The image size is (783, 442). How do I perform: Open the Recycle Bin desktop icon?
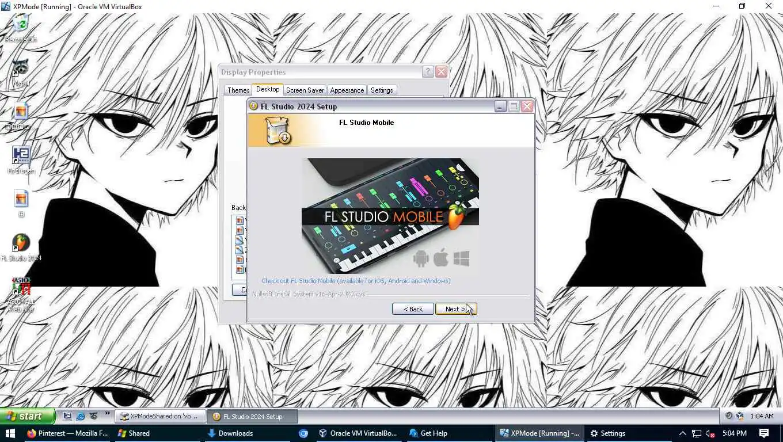[21, 28]
